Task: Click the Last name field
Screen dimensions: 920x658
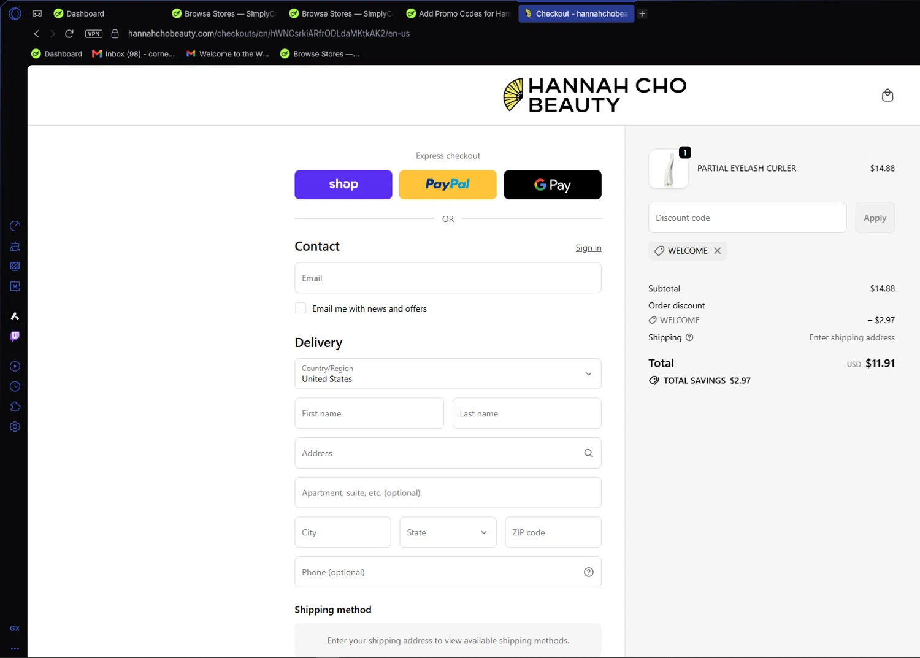Action: tap(527, 413)
